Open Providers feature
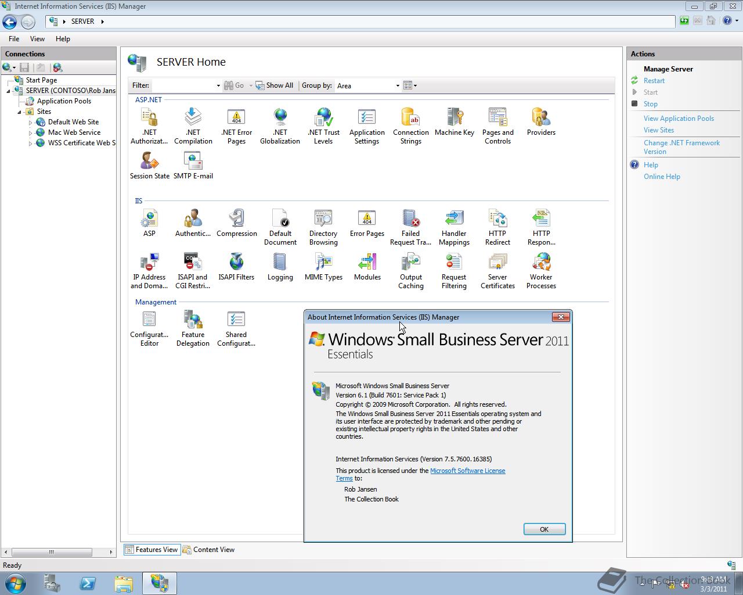The height and width of the screenshot is (595, 743). click(x=541, y=122)
